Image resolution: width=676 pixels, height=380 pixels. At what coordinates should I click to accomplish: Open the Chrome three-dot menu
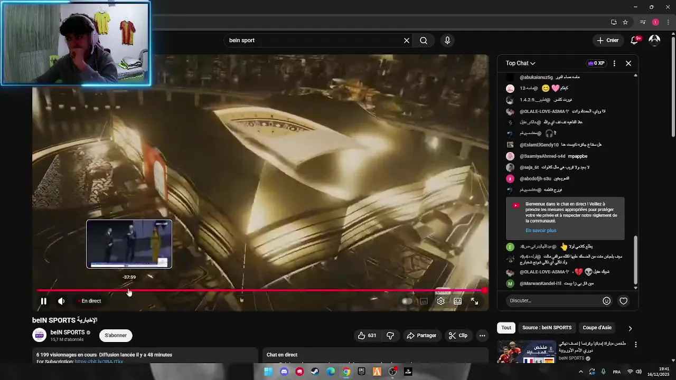[668, 22]
